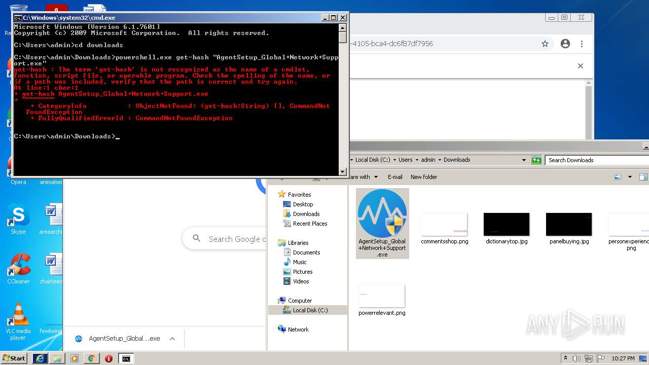This screenshot has height=365, width=649.
Task: Select Local Disk (C:) in the sidebar
Action: (x=310, y=310)
